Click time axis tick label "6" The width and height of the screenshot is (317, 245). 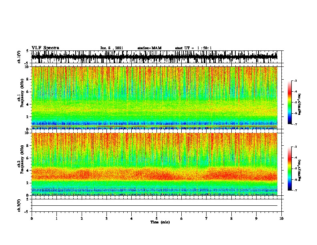click(x=182, y=219)
